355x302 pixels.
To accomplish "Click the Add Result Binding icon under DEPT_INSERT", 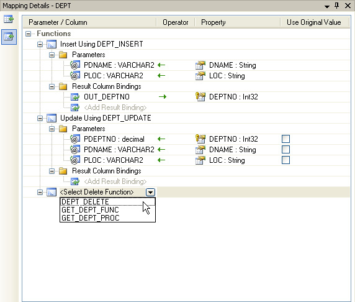I will coord(75,108).
